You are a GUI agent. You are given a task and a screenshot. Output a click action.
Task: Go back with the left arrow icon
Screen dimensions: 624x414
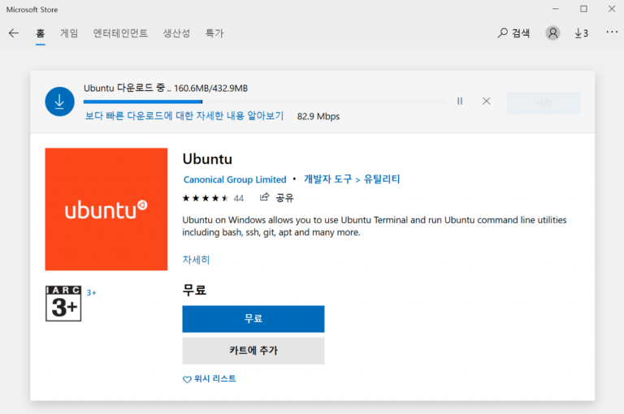(x=14, y=33)
